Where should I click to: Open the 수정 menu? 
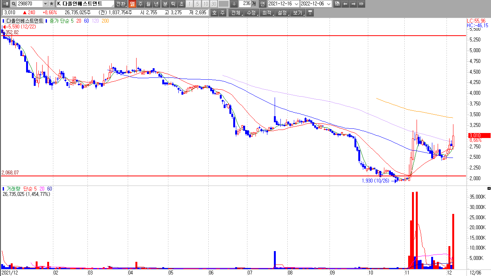[x=251, y=13]
